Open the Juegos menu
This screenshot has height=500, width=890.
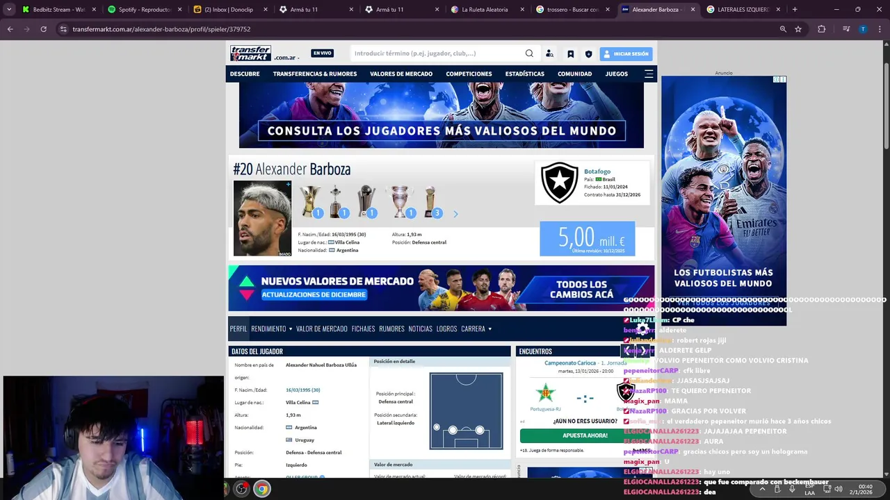[x=617, y=74]
